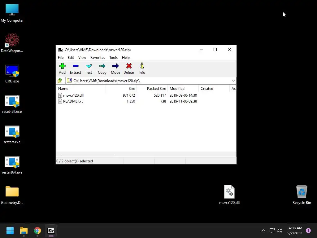Select README.txt file icon in list

point(60,101)
